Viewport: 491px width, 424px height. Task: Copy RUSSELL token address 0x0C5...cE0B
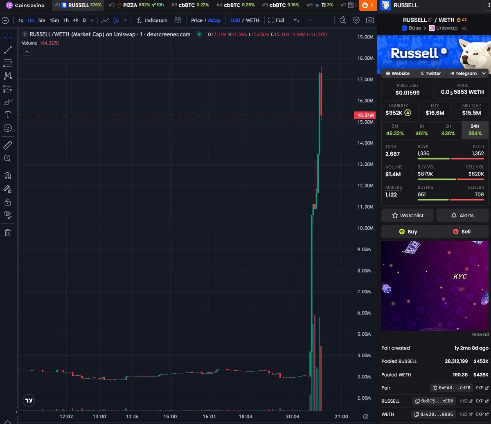click(x=434, y=401)
